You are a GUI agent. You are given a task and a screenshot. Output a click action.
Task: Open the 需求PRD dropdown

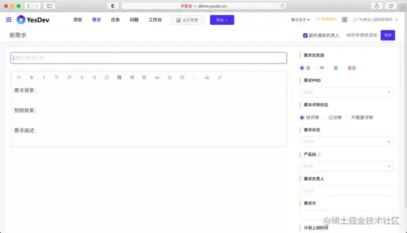coord(347,92)
